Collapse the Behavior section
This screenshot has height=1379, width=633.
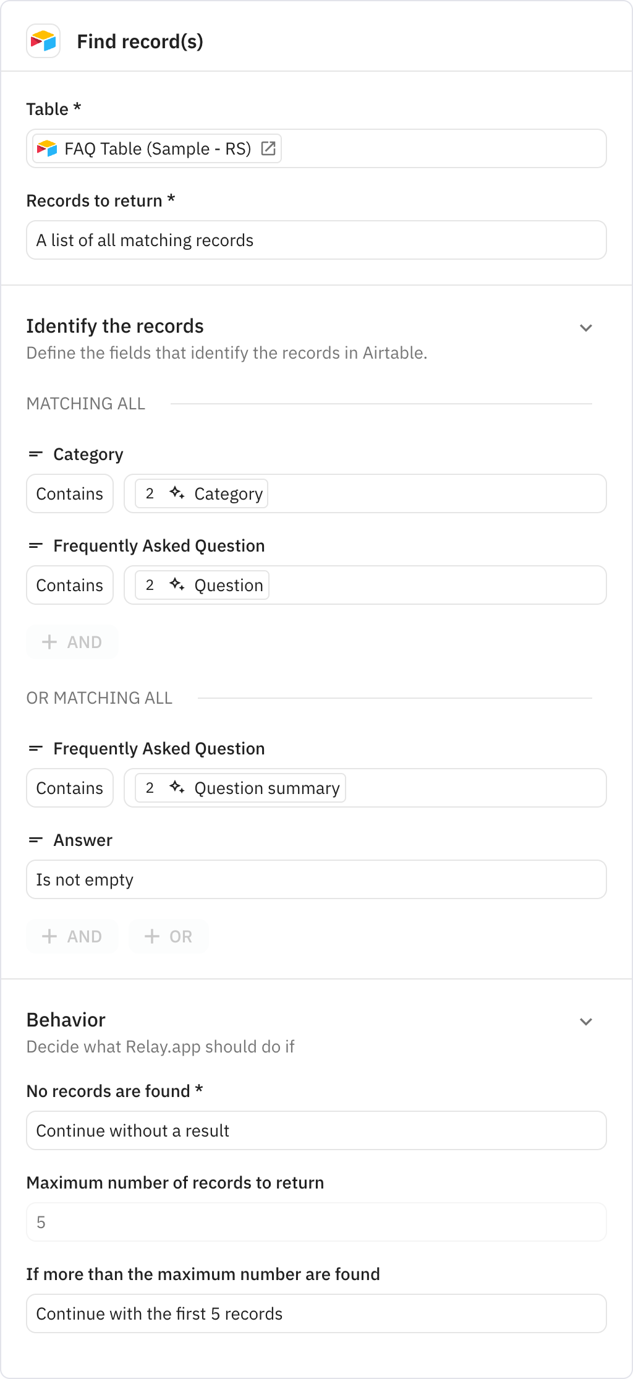[586, 1022]
